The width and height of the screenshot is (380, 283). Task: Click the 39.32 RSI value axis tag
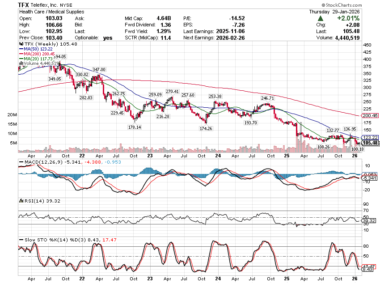pyautogui.click(x=369, y=220)
